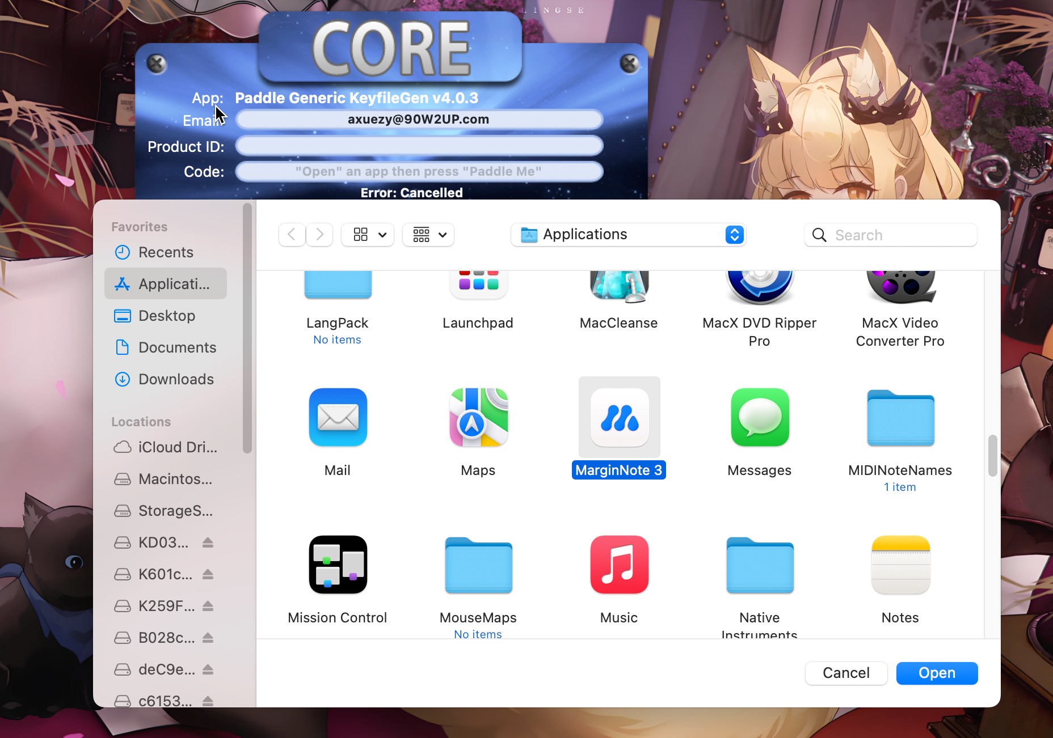Click the Open button
The height and width of the screenshot is (738, 1053).
(x=937, y=673)
